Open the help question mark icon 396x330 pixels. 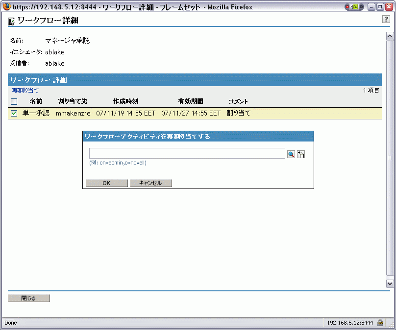tap(386, 19)
